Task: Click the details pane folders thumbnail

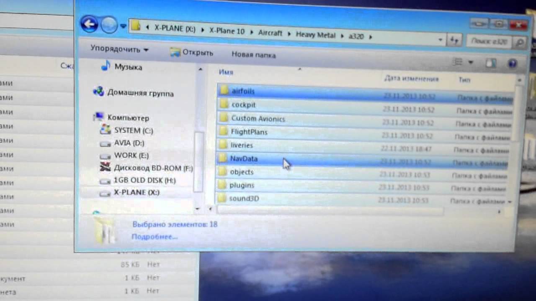Action: tap(105, 230)
